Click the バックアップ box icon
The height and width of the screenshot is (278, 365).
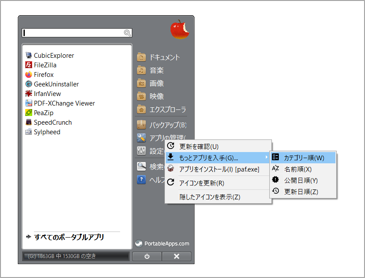(141, 125)
